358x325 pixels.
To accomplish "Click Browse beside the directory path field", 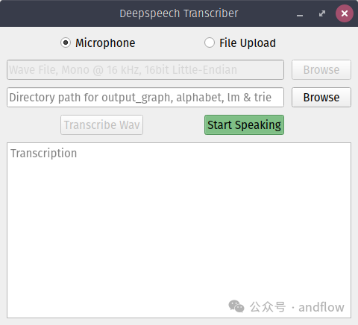I will pos(321,97).
